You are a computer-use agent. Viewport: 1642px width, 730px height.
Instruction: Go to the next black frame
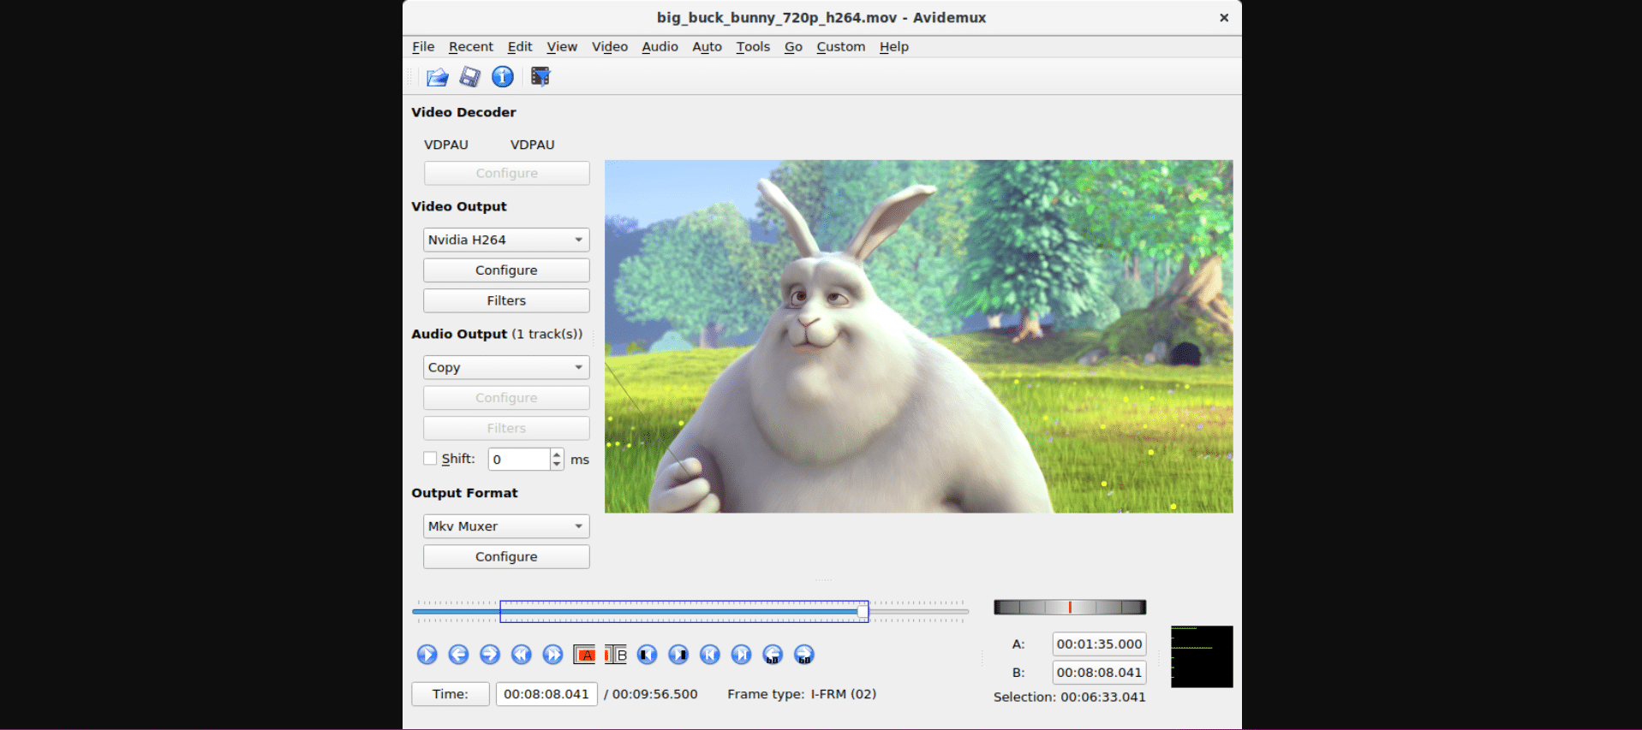[678, 655]
